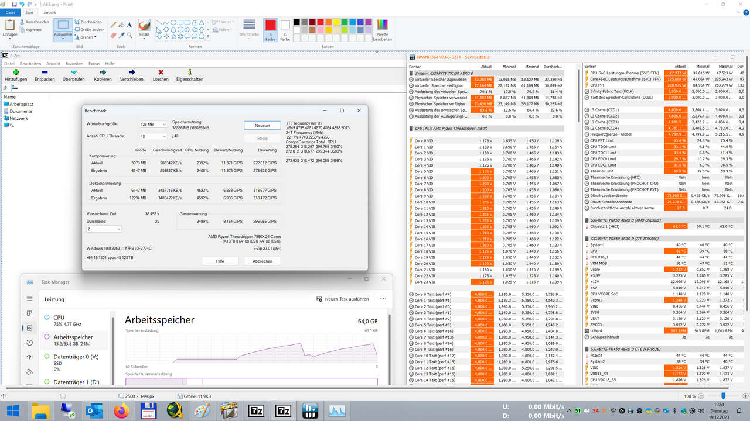Click Neustart button in Benchmark dialog
Screen dimensions: 750x421
[262, 125]
